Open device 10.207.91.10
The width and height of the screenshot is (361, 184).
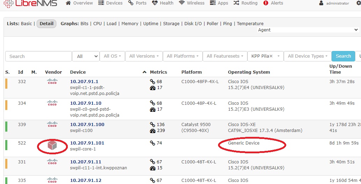[x=86, y=103]
